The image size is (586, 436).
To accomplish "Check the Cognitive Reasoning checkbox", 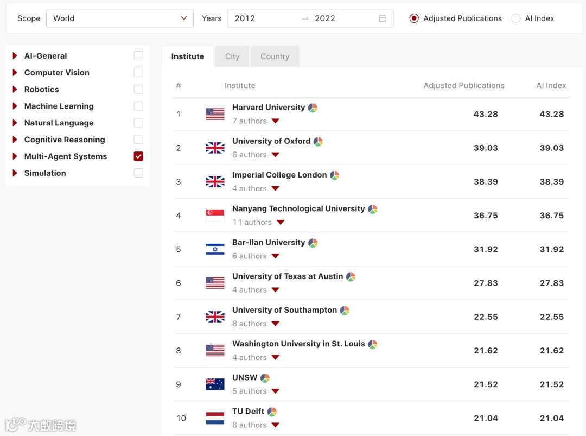I will click(138, 140).
